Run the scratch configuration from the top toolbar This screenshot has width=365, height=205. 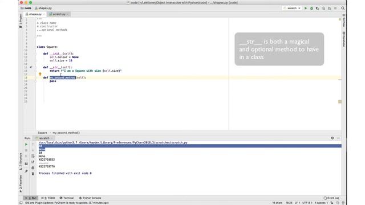pyautogui.click(x=306, y=8)
